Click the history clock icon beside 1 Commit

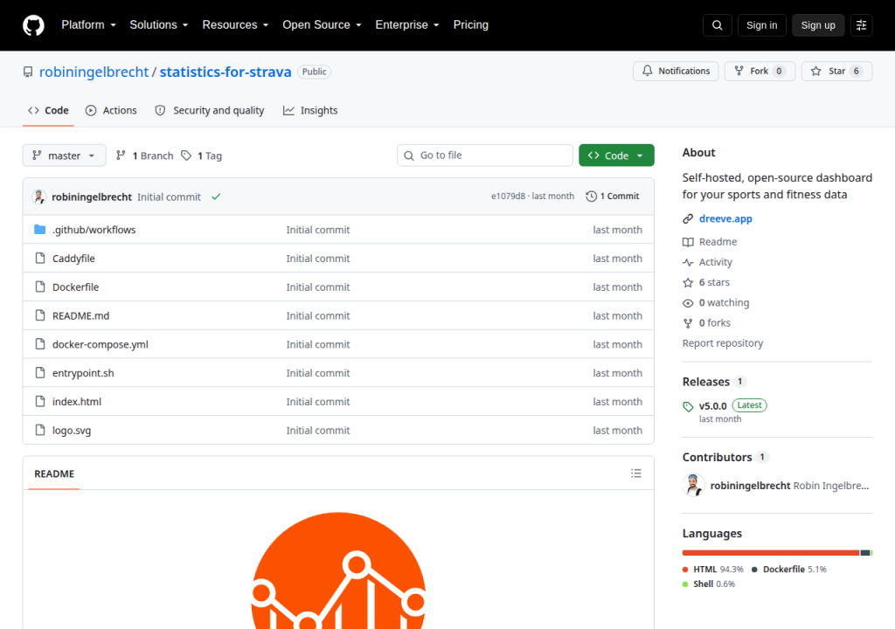(592, 197)
